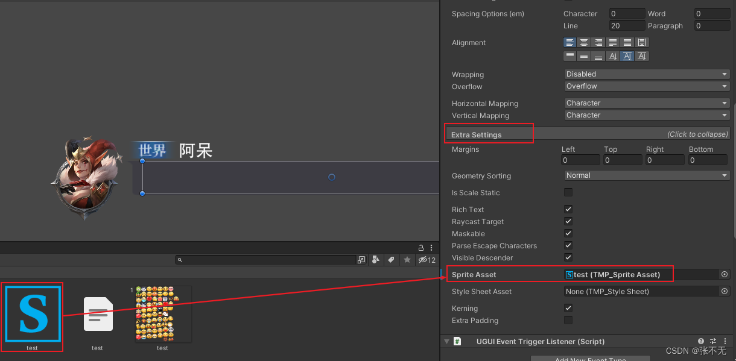Click the lock icon above the Project panel
This screenshot has height=361, width=736.
(x=420, y=248)
